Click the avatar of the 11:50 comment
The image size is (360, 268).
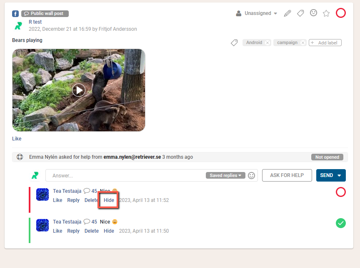[42, 225]
